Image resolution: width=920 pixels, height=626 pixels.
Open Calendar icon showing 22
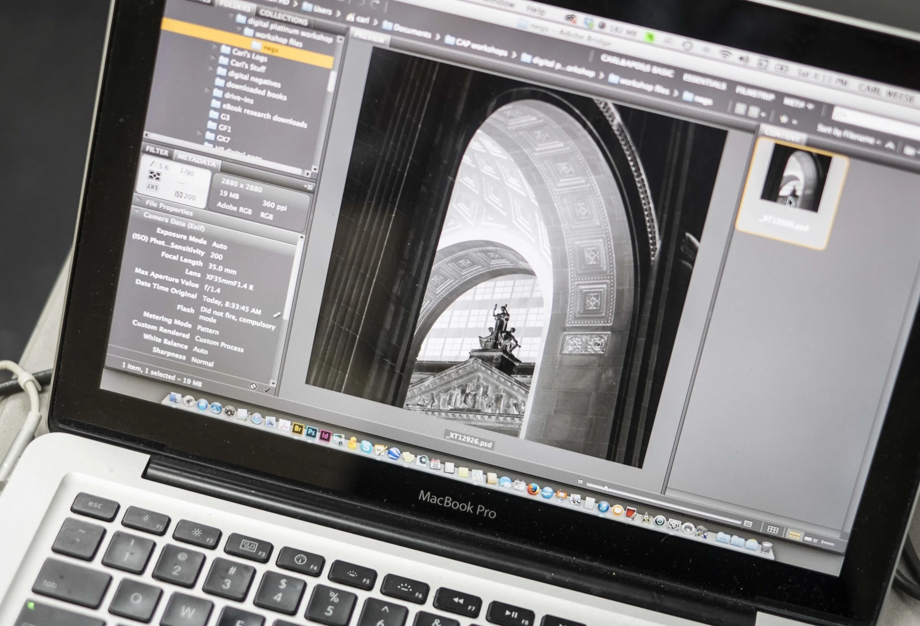(x=435, y=464)
